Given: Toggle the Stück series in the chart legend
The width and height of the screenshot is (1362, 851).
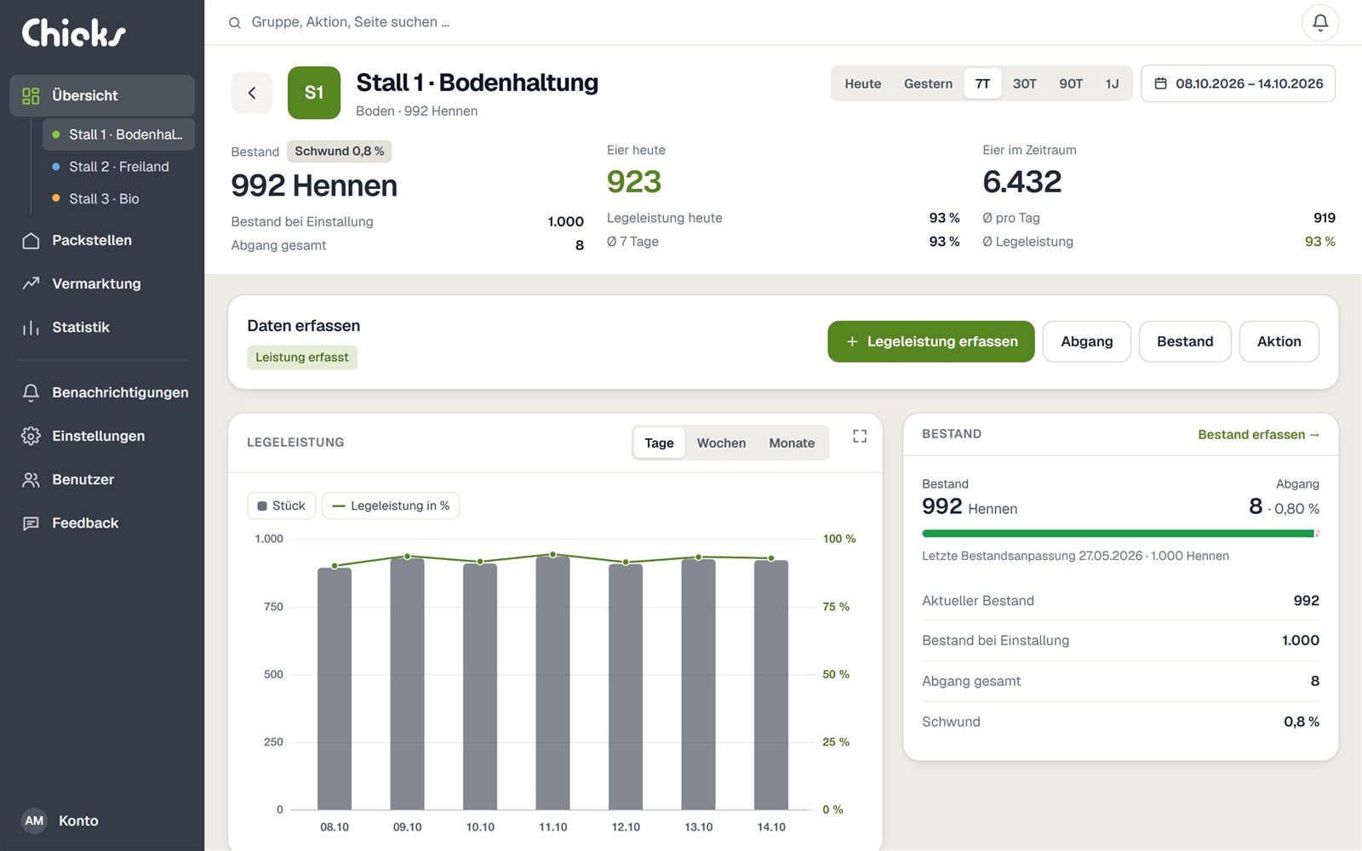Looking at the screenshot, I should 282,505.
